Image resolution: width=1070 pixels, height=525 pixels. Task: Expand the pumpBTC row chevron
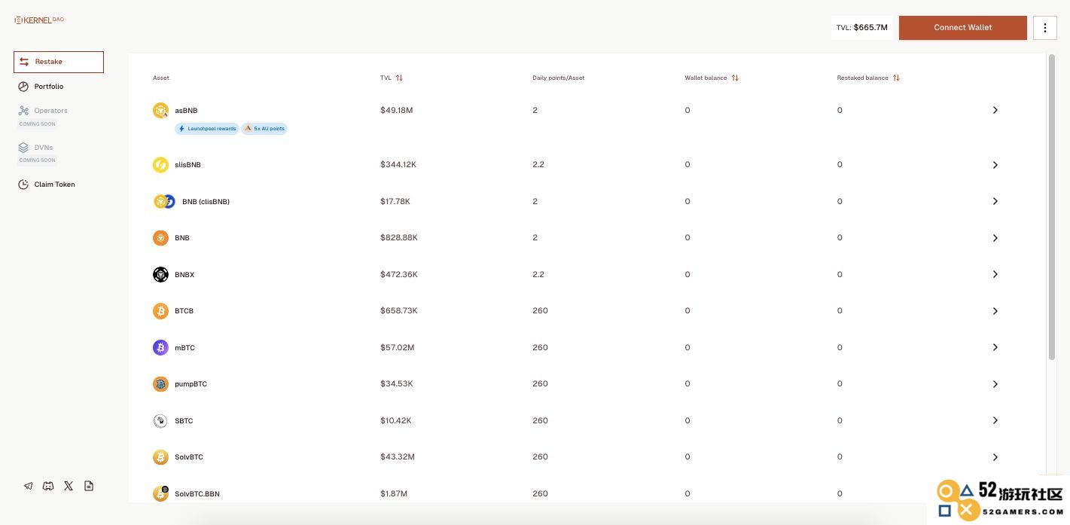point(995,384)
